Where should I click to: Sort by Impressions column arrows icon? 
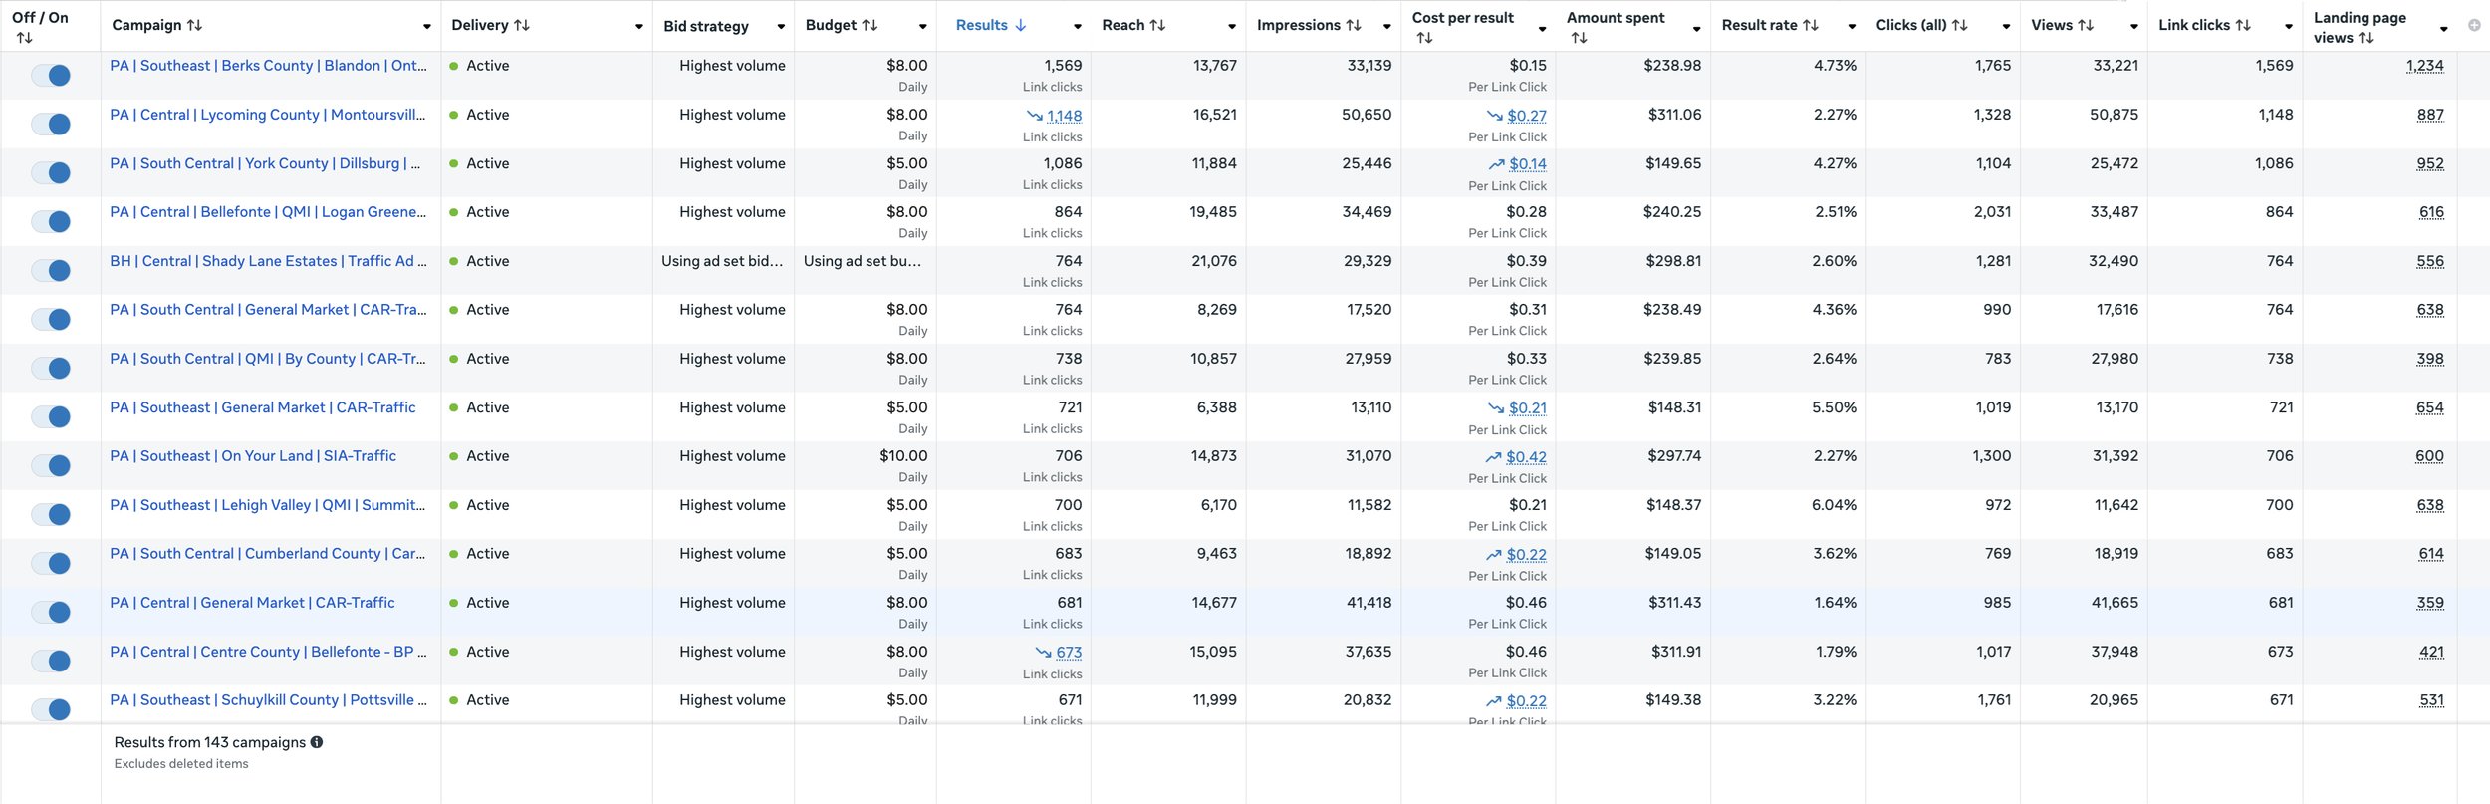pyautogui.click(x=1353, y=25)
